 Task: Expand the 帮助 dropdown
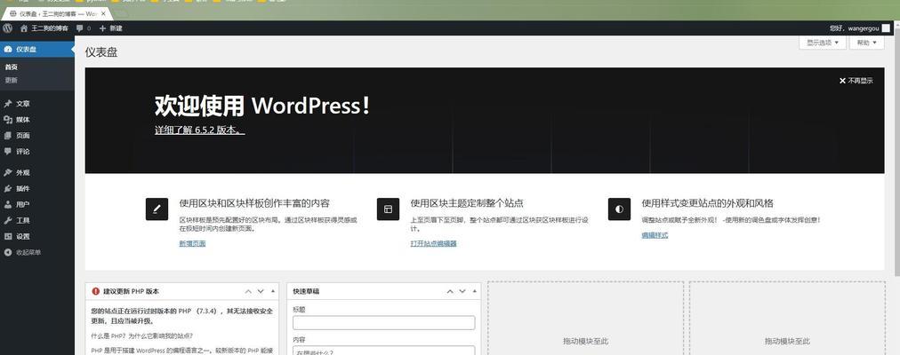tap(867, 43)
